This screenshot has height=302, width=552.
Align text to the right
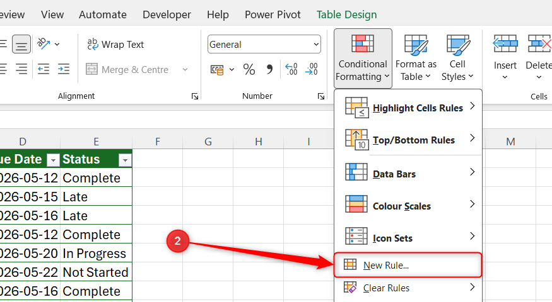(x=21, y=69)
